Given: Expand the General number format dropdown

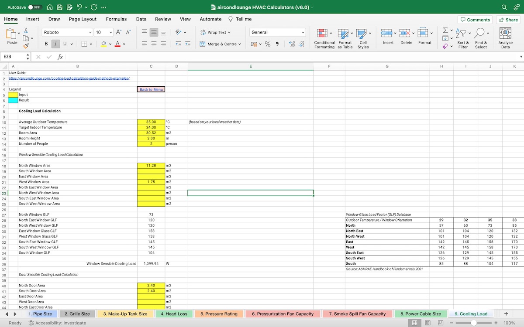Looking at the screenshot, I should pos(303,32).
